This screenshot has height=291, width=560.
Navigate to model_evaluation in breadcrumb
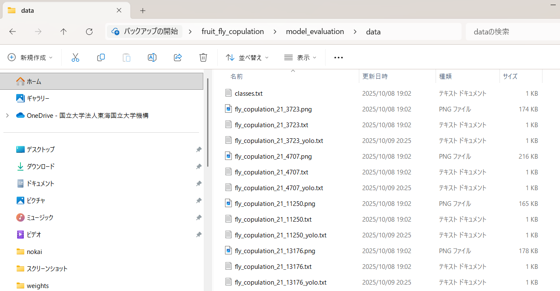click(315, 31)
